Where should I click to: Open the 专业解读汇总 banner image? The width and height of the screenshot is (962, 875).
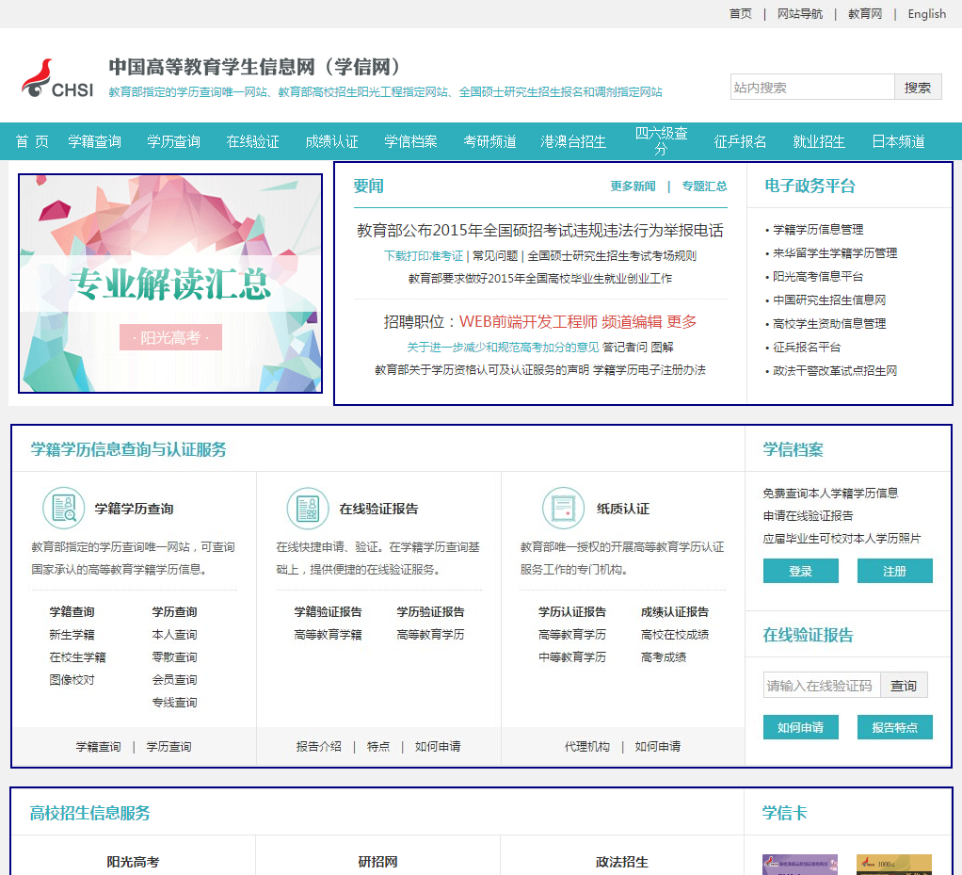tap(170, 284)
